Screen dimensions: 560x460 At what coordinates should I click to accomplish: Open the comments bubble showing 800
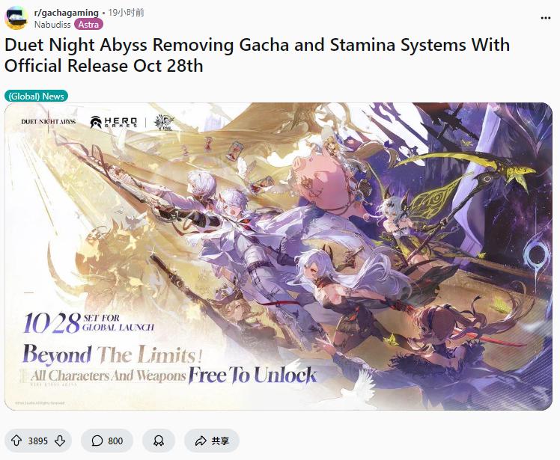coord(107,441)
